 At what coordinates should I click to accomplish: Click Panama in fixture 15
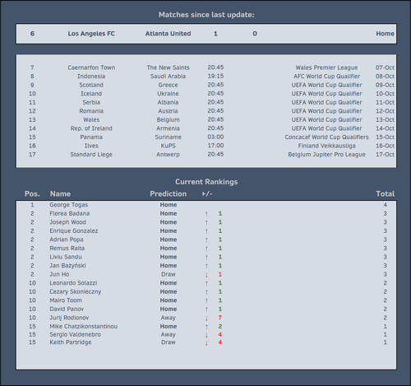[91, 137]
